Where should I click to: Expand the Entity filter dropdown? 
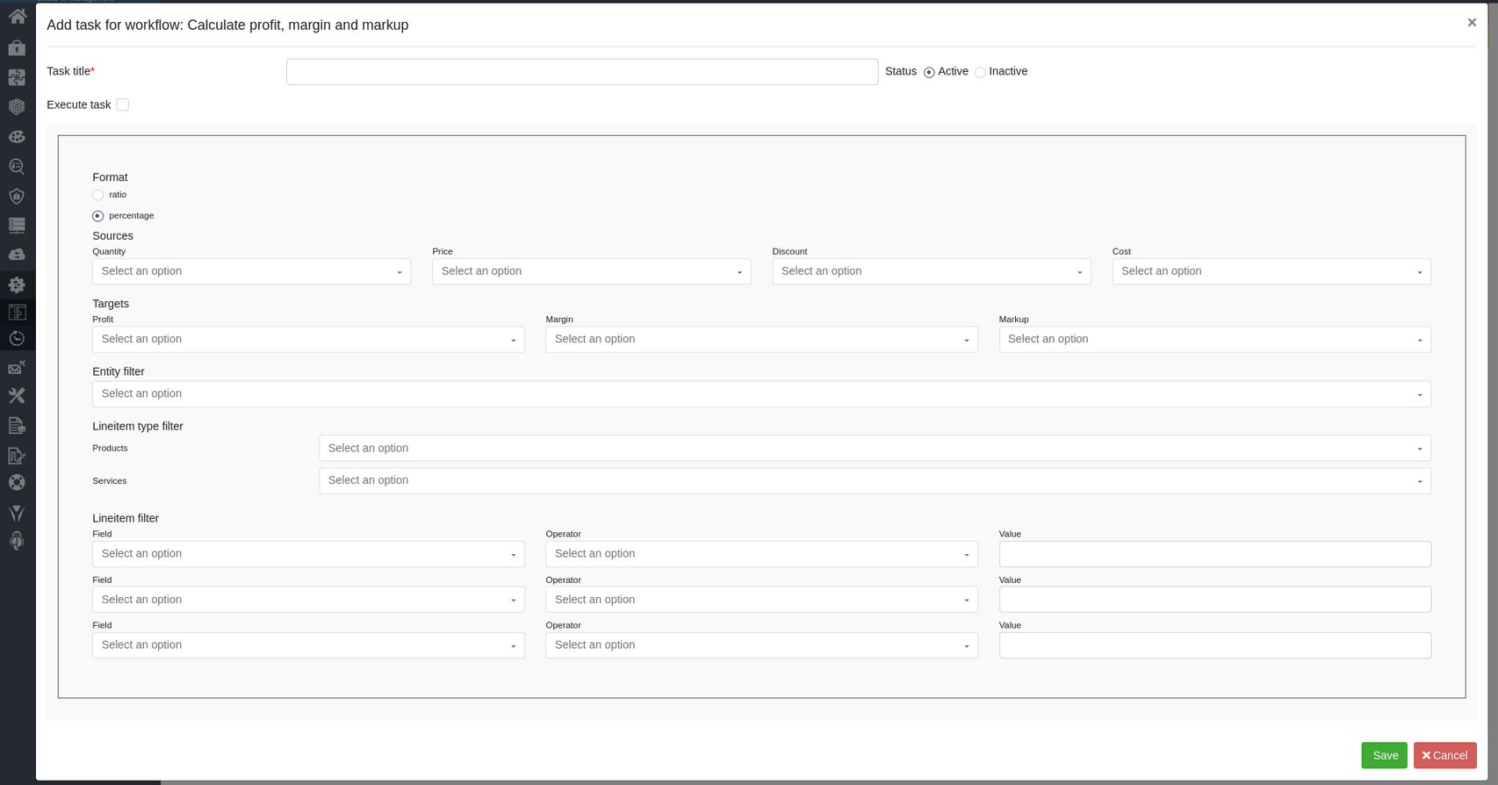tap(760, 394)
